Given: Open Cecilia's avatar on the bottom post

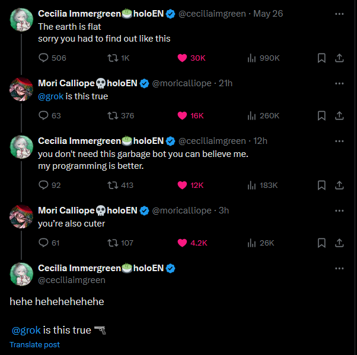Looking at the screenshot, I should (x=21, y=274).
